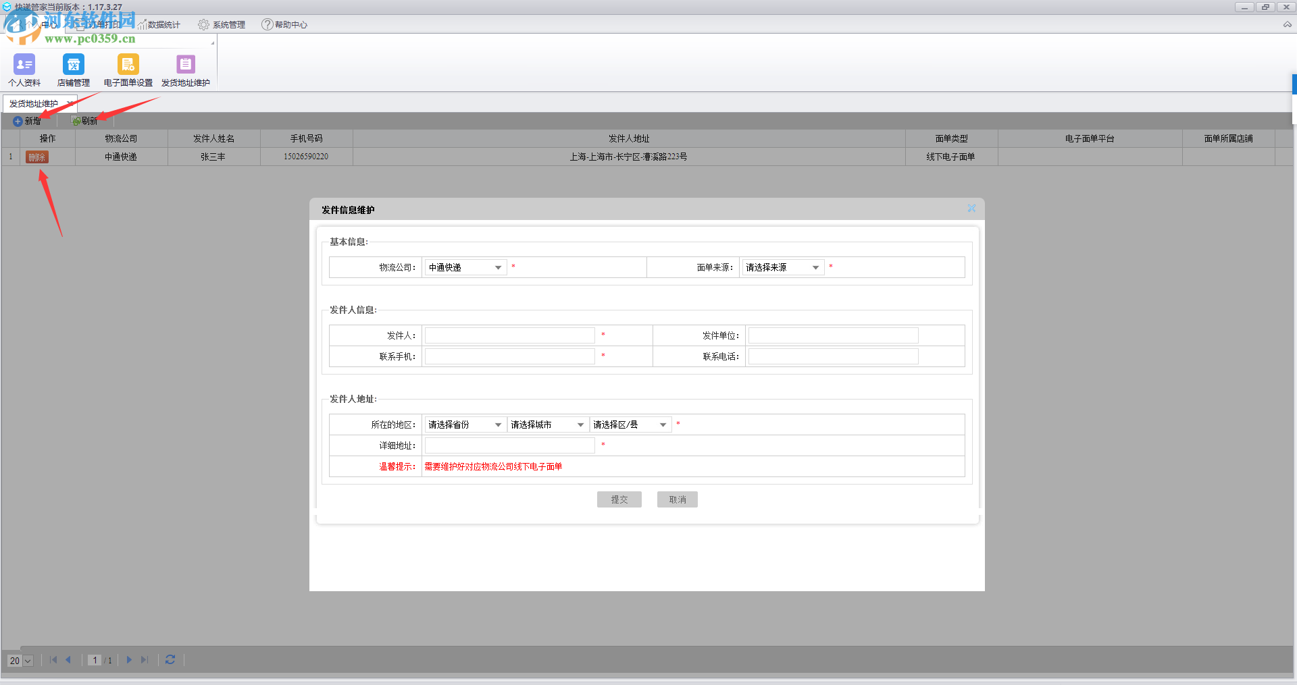Focus the 详细地址 input field
1297x685 pixels.
pos(510,445)
